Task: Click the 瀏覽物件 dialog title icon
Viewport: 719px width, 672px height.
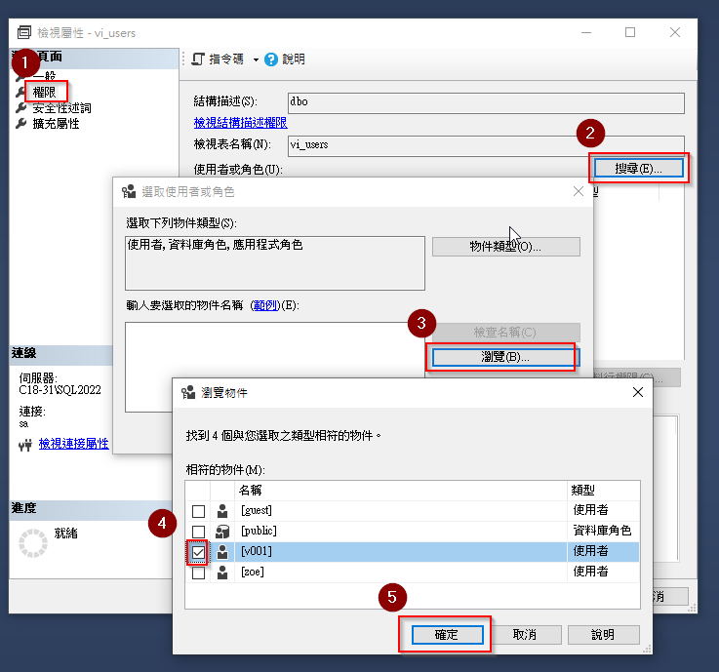Action: (188, 392)
